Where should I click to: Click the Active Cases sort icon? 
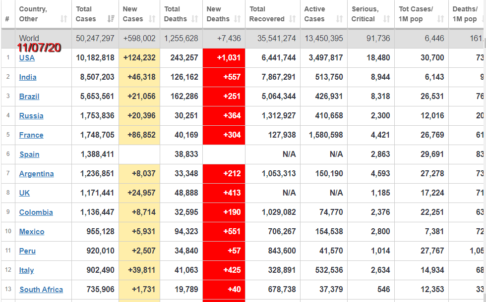coord(339,19)
